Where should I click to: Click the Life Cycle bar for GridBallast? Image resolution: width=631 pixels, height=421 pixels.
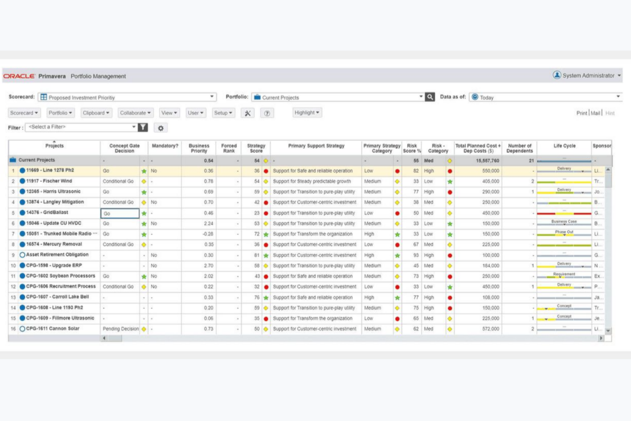click(564, 213)
